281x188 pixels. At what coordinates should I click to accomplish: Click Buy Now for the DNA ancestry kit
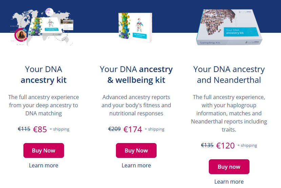[43, 150]
